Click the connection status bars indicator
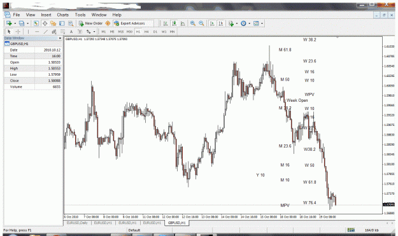This screenshot has height=236, width=398. (x=351, y=230)
